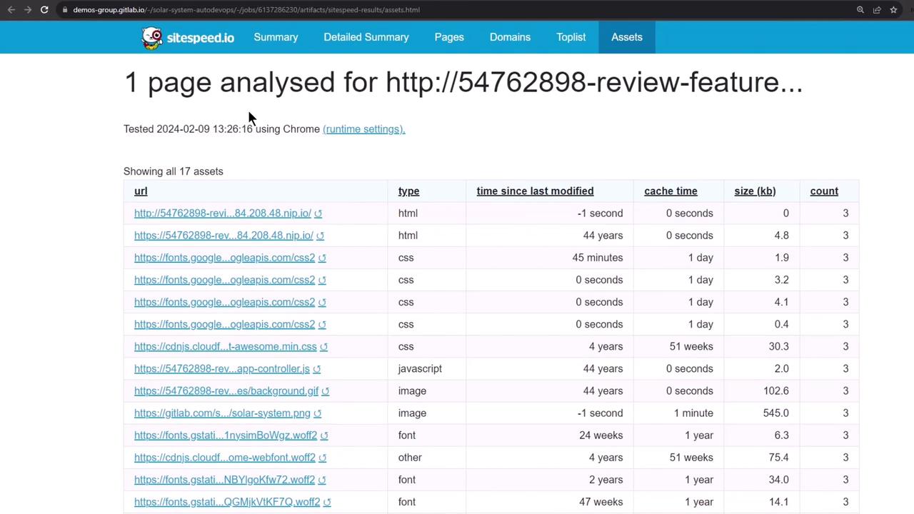Switch to the Detailed Summary tab
The height and width of the screenshot is (514, 914).
(366, 37)
